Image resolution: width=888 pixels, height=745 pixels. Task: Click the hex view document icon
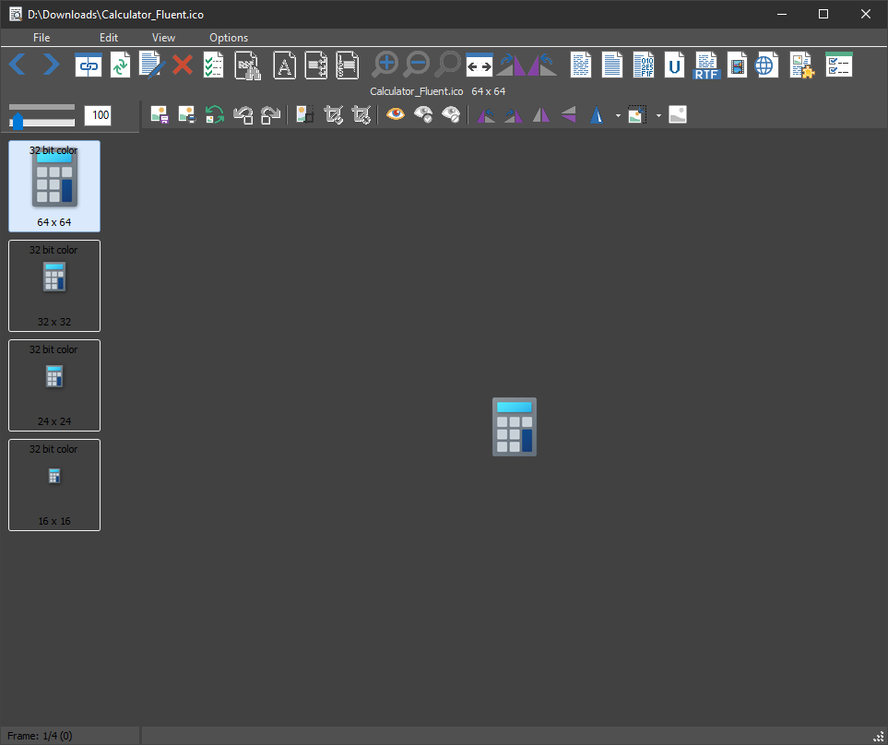tap(643, 65)
